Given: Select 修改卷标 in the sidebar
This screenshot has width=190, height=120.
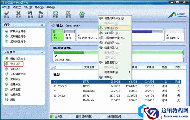Looking at the screenshot, I should (x=13, y=90).
